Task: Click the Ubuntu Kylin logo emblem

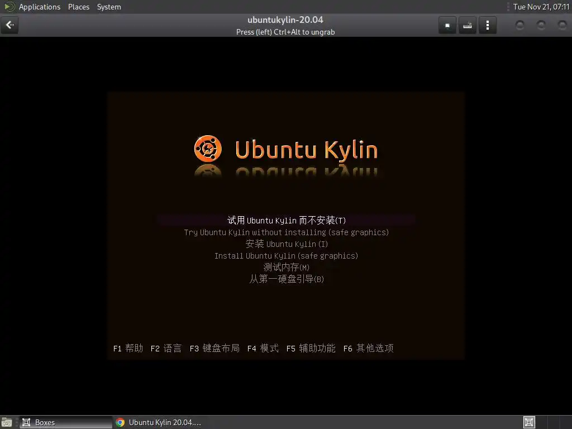Action: click(x=208, y=149)
